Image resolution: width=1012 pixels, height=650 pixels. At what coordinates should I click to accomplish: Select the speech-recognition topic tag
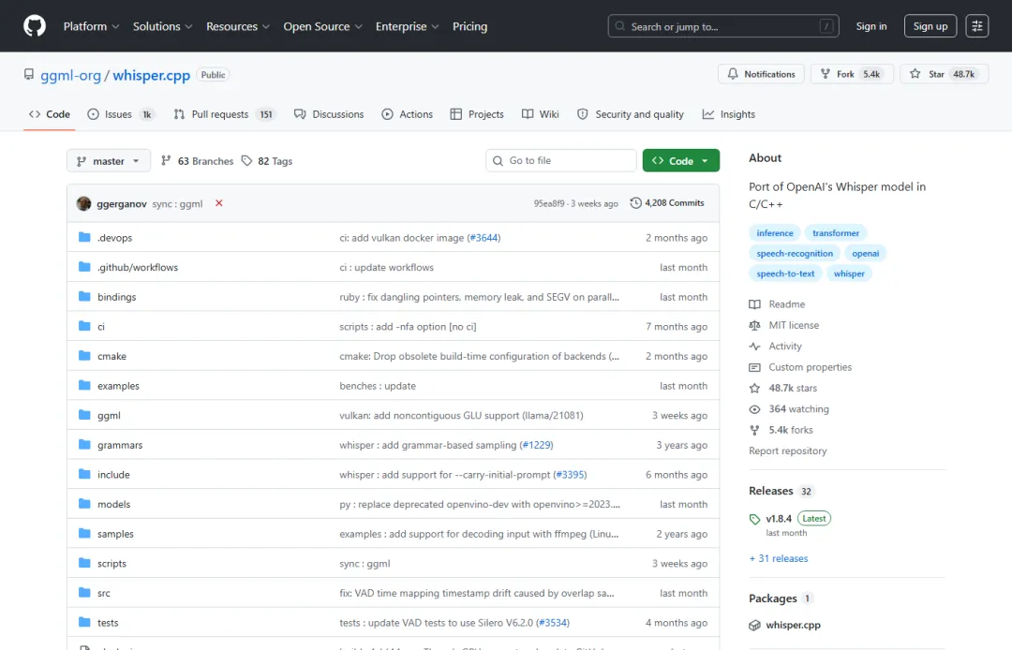point(795,254)
